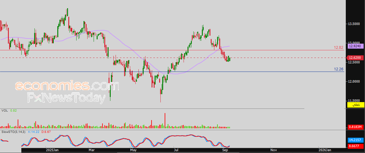Click the 12.5000 price axis label

[354, 62]
